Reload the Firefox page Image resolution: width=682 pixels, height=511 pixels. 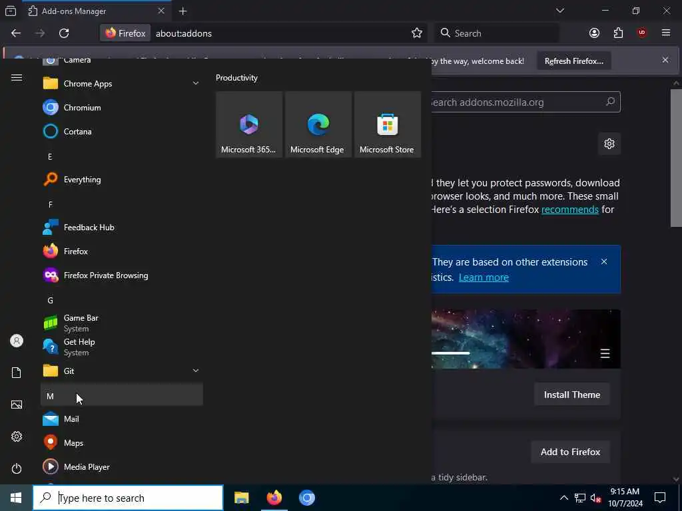(x=64, y=33)
